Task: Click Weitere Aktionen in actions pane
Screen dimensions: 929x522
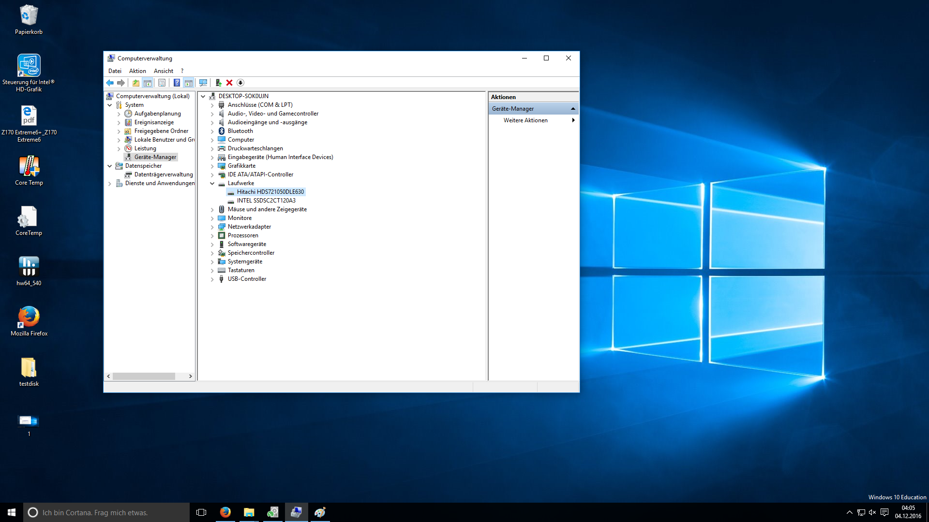Action: (525, 120)
